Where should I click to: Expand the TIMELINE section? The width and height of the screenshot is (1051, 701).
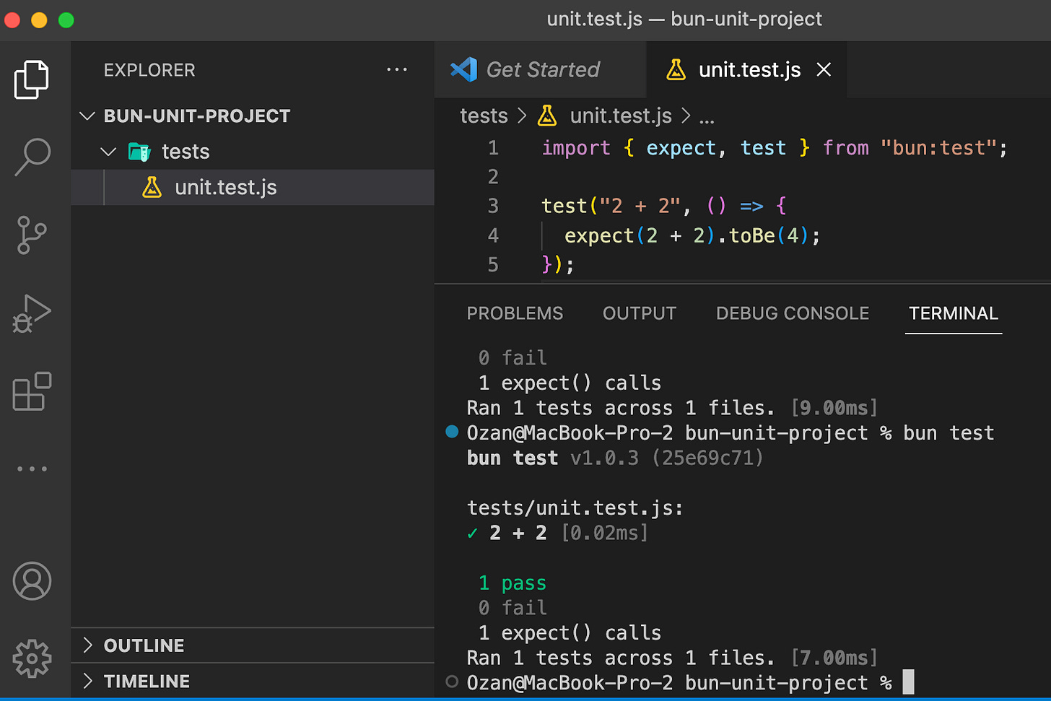click(x=87, y=681)
